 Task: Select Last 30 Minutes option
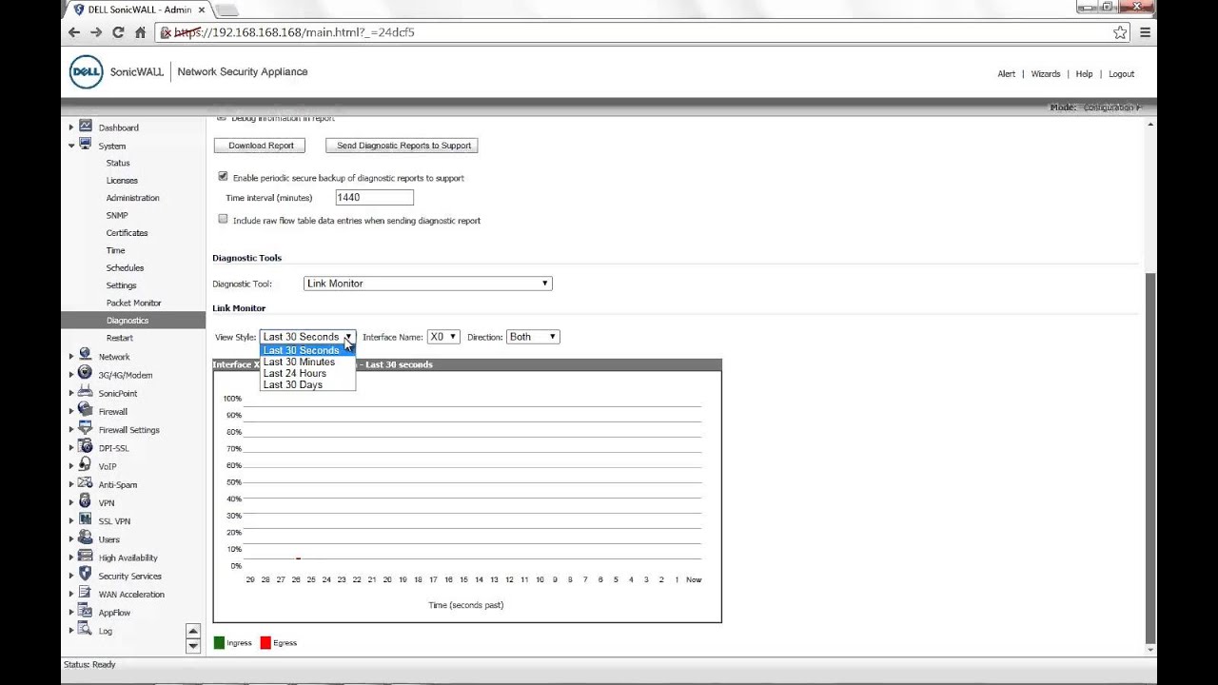[x=307, y=362]
